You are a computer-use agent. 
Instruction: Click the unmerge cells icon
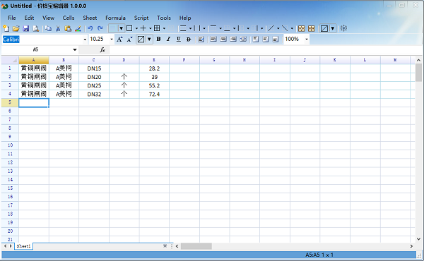[312, 28]
